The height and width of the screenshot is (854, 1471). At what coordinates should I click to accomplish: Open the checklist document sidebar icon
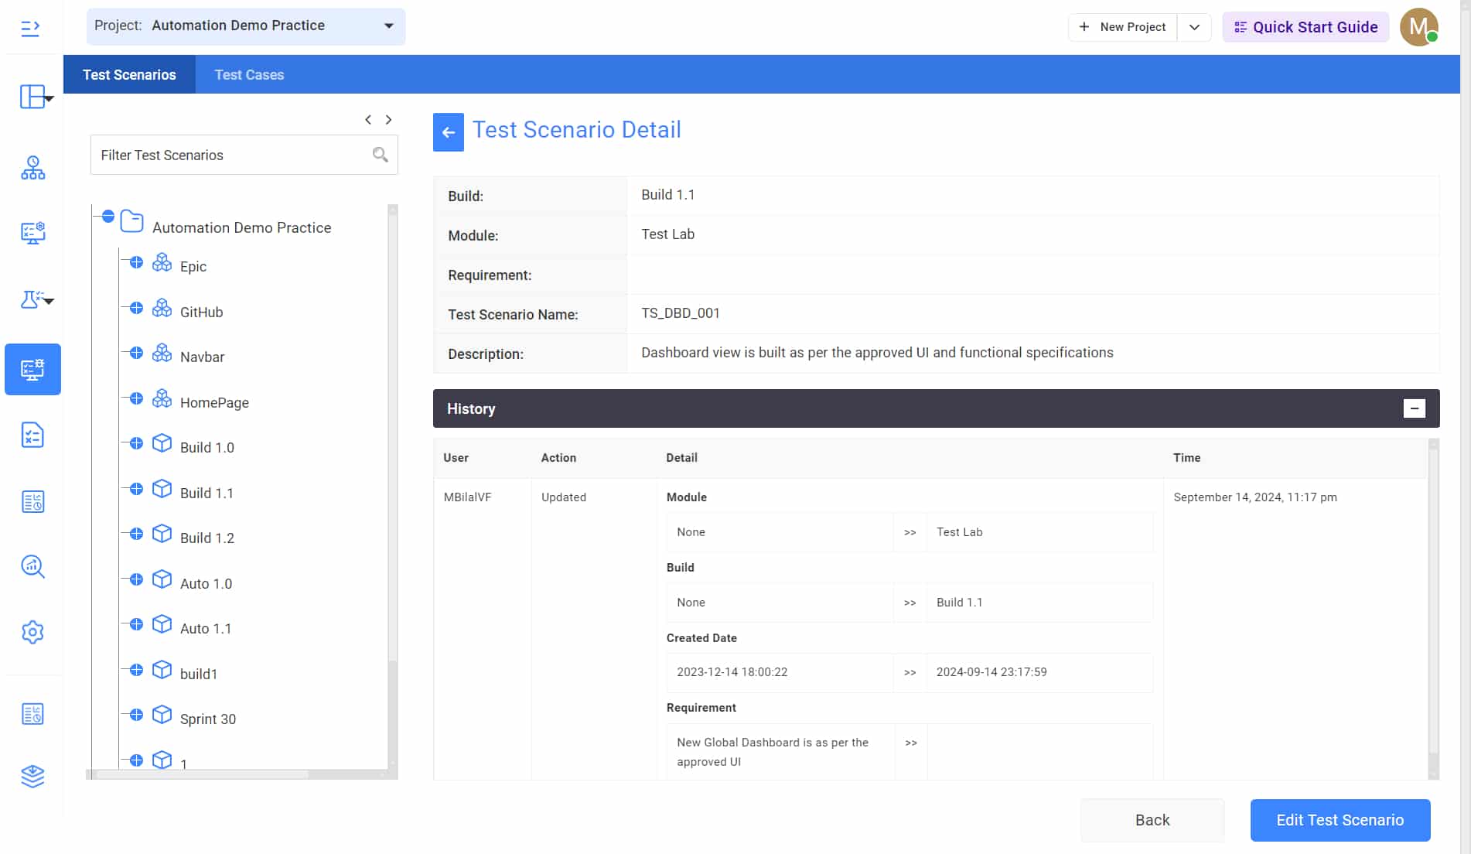tap(32, 436)
